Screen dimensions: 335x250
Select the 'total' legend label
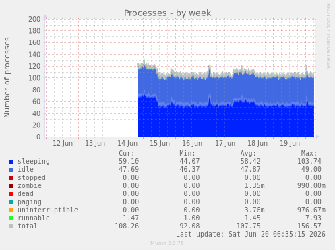coord(28,226)
